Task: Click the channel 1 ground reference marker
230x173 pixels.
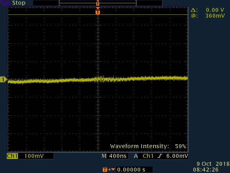Action: pos(4,79)
